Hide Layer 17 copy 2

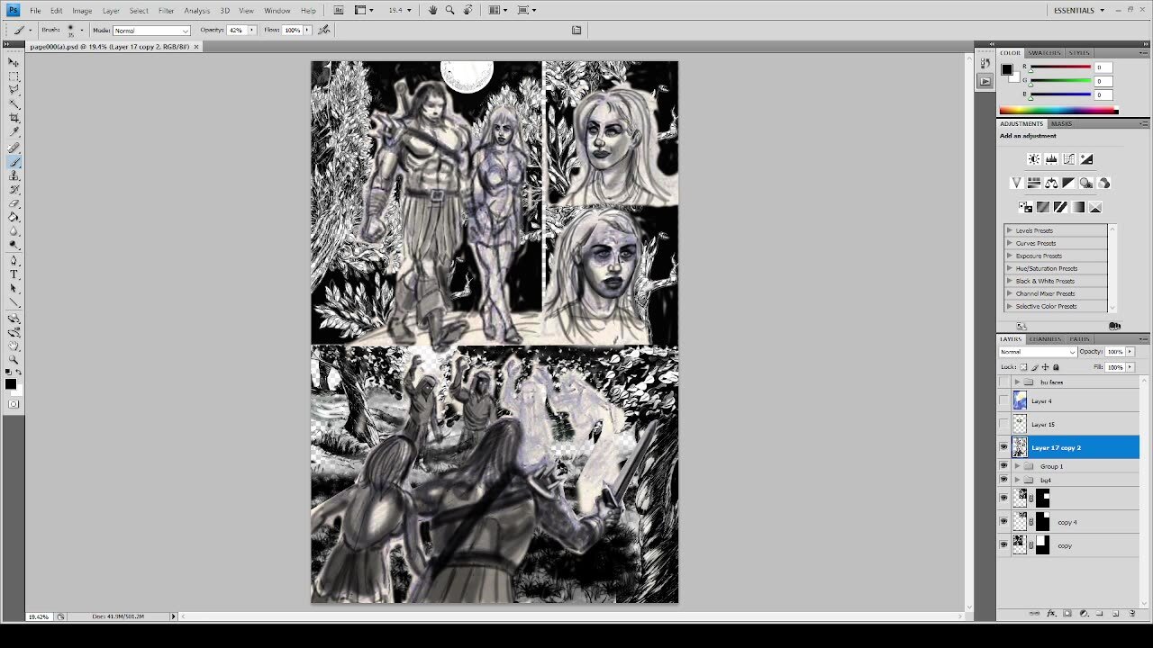click(x=1003, y=447)
